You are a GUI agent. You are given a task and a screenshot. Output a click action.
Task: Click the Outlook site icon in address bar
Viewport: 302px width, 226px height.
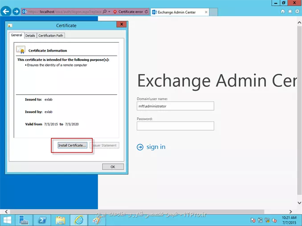[x=24, y=12]
